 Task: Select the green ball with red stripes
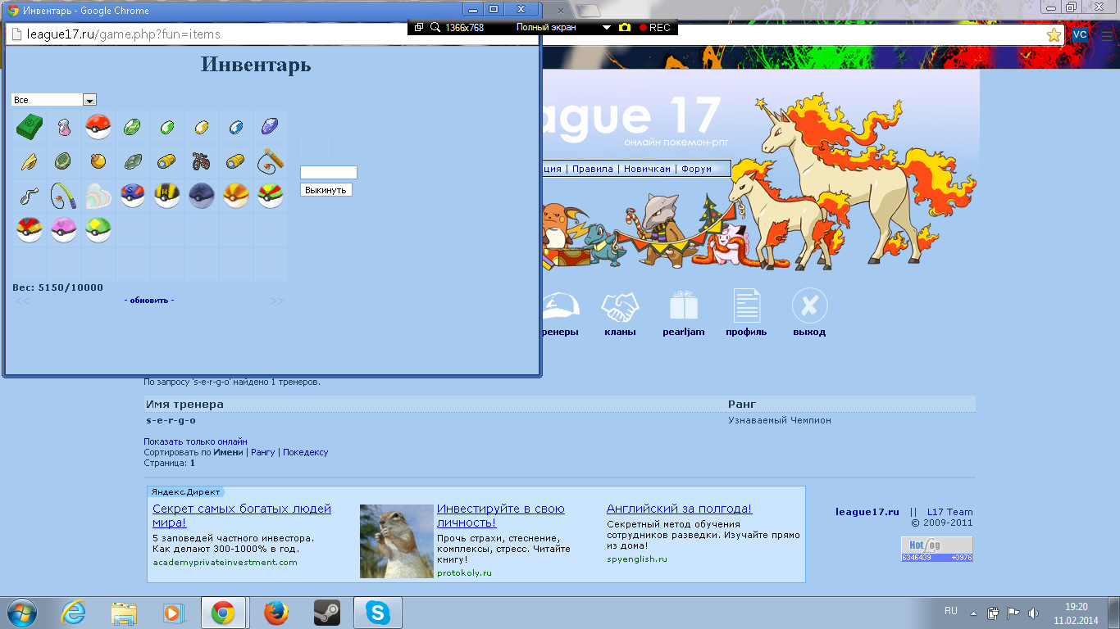(271, 196)
